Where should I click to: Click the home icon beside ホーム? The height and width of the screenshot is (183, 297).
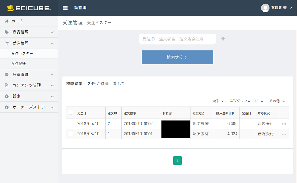(7, 21)
